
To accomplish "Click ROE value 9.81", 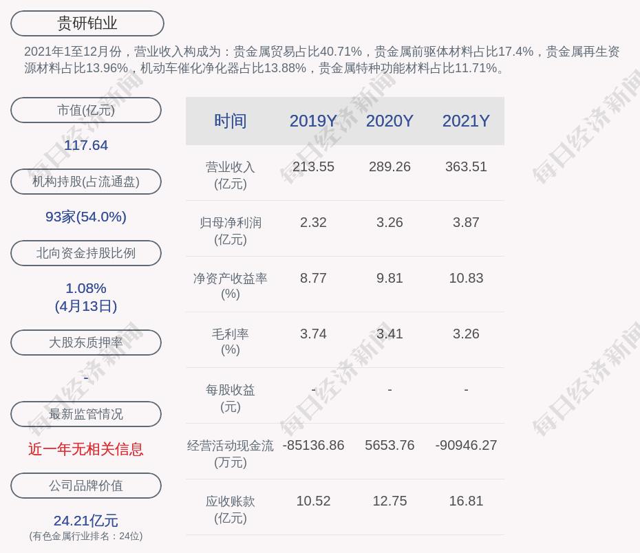I will click(x=390, y=278).
